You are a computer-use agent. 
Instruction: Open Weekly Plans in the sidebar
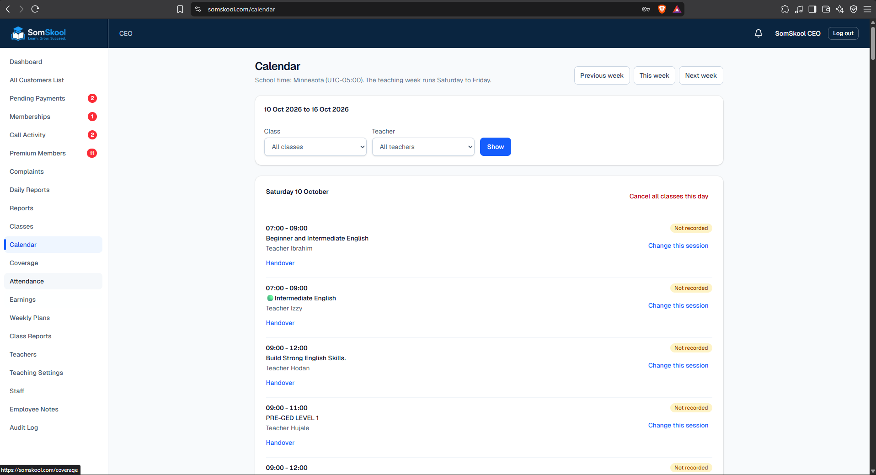pos(53,318)
